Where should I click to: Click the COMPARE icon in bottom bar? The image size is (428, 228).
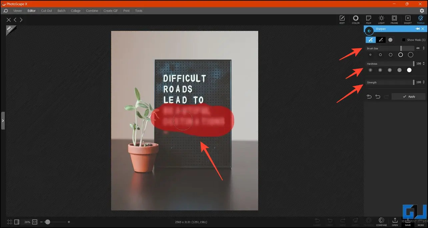(382, 222)
